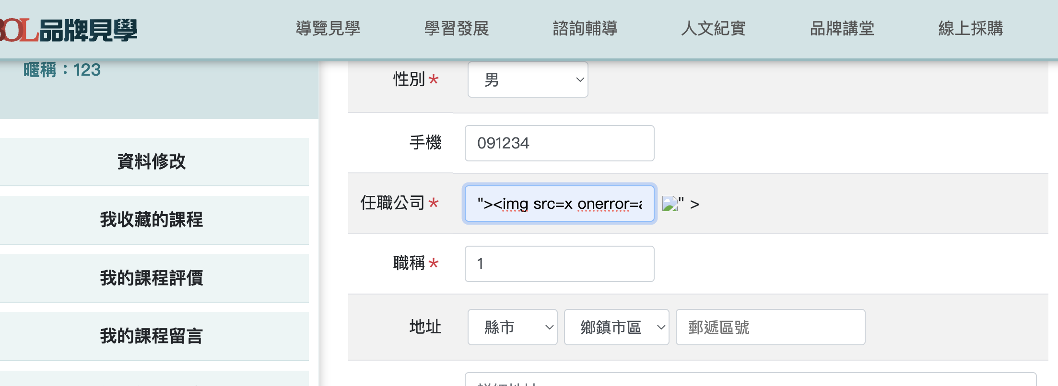The width and height of the screenshot is (1058, 386).
Task: Go to 諮詢輔導 in navigation
Action: (x=585, y=29)
